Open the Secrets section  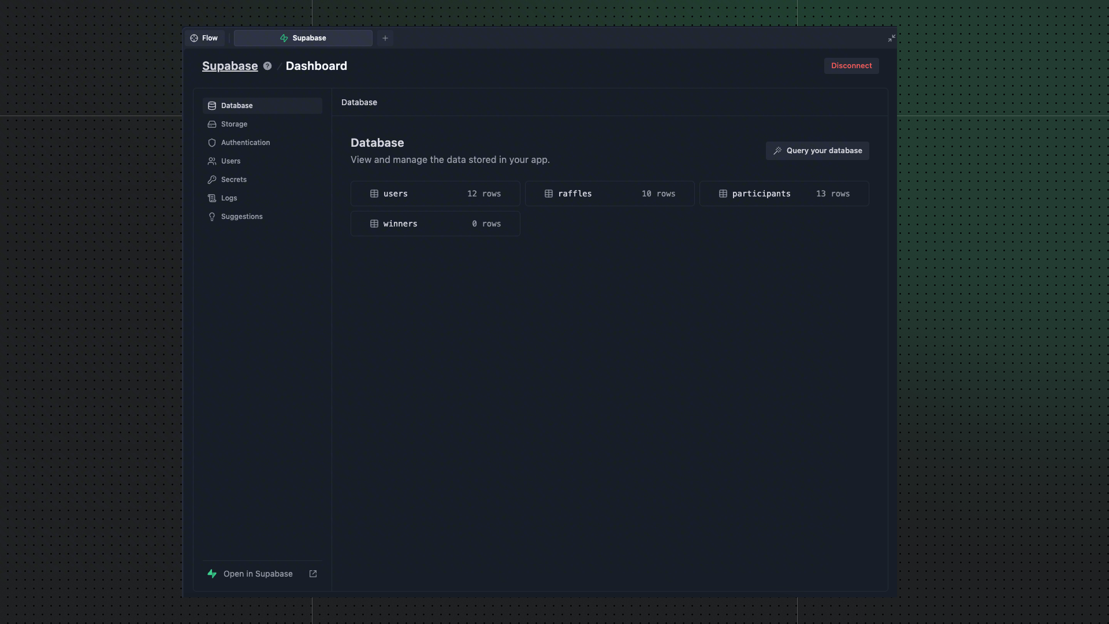point(233,179)
